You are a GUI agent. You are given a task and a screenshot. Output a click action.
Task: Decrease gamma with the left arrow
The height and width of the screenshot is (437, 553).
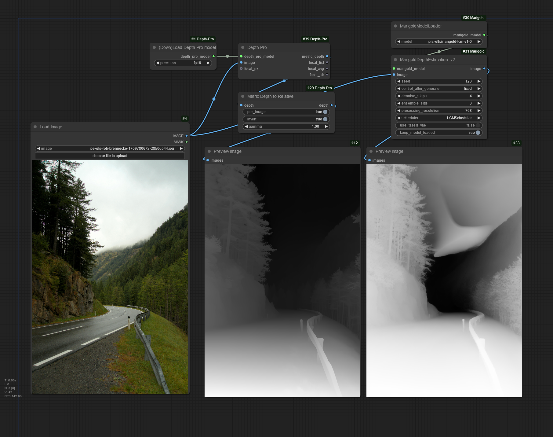coord(246,127)
